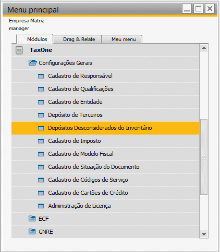Click the scrollbar down arrow

tap(204, 234)
